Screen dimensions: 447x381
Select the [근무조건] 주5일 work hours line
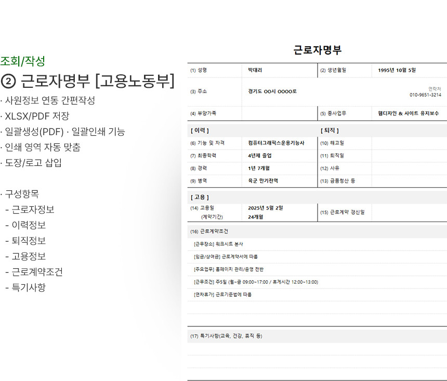point(255,282)
